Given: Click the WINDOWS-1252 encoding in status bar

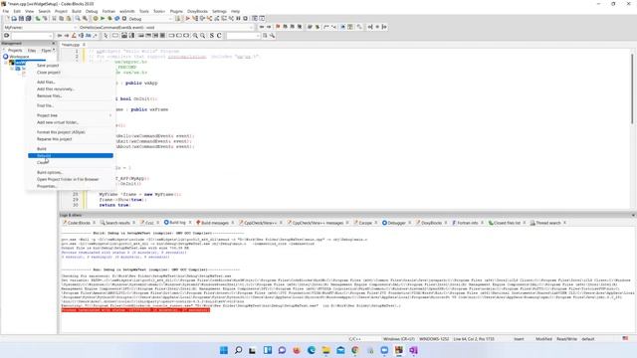Looking at the screenshot, I should [x=434, y=339].
